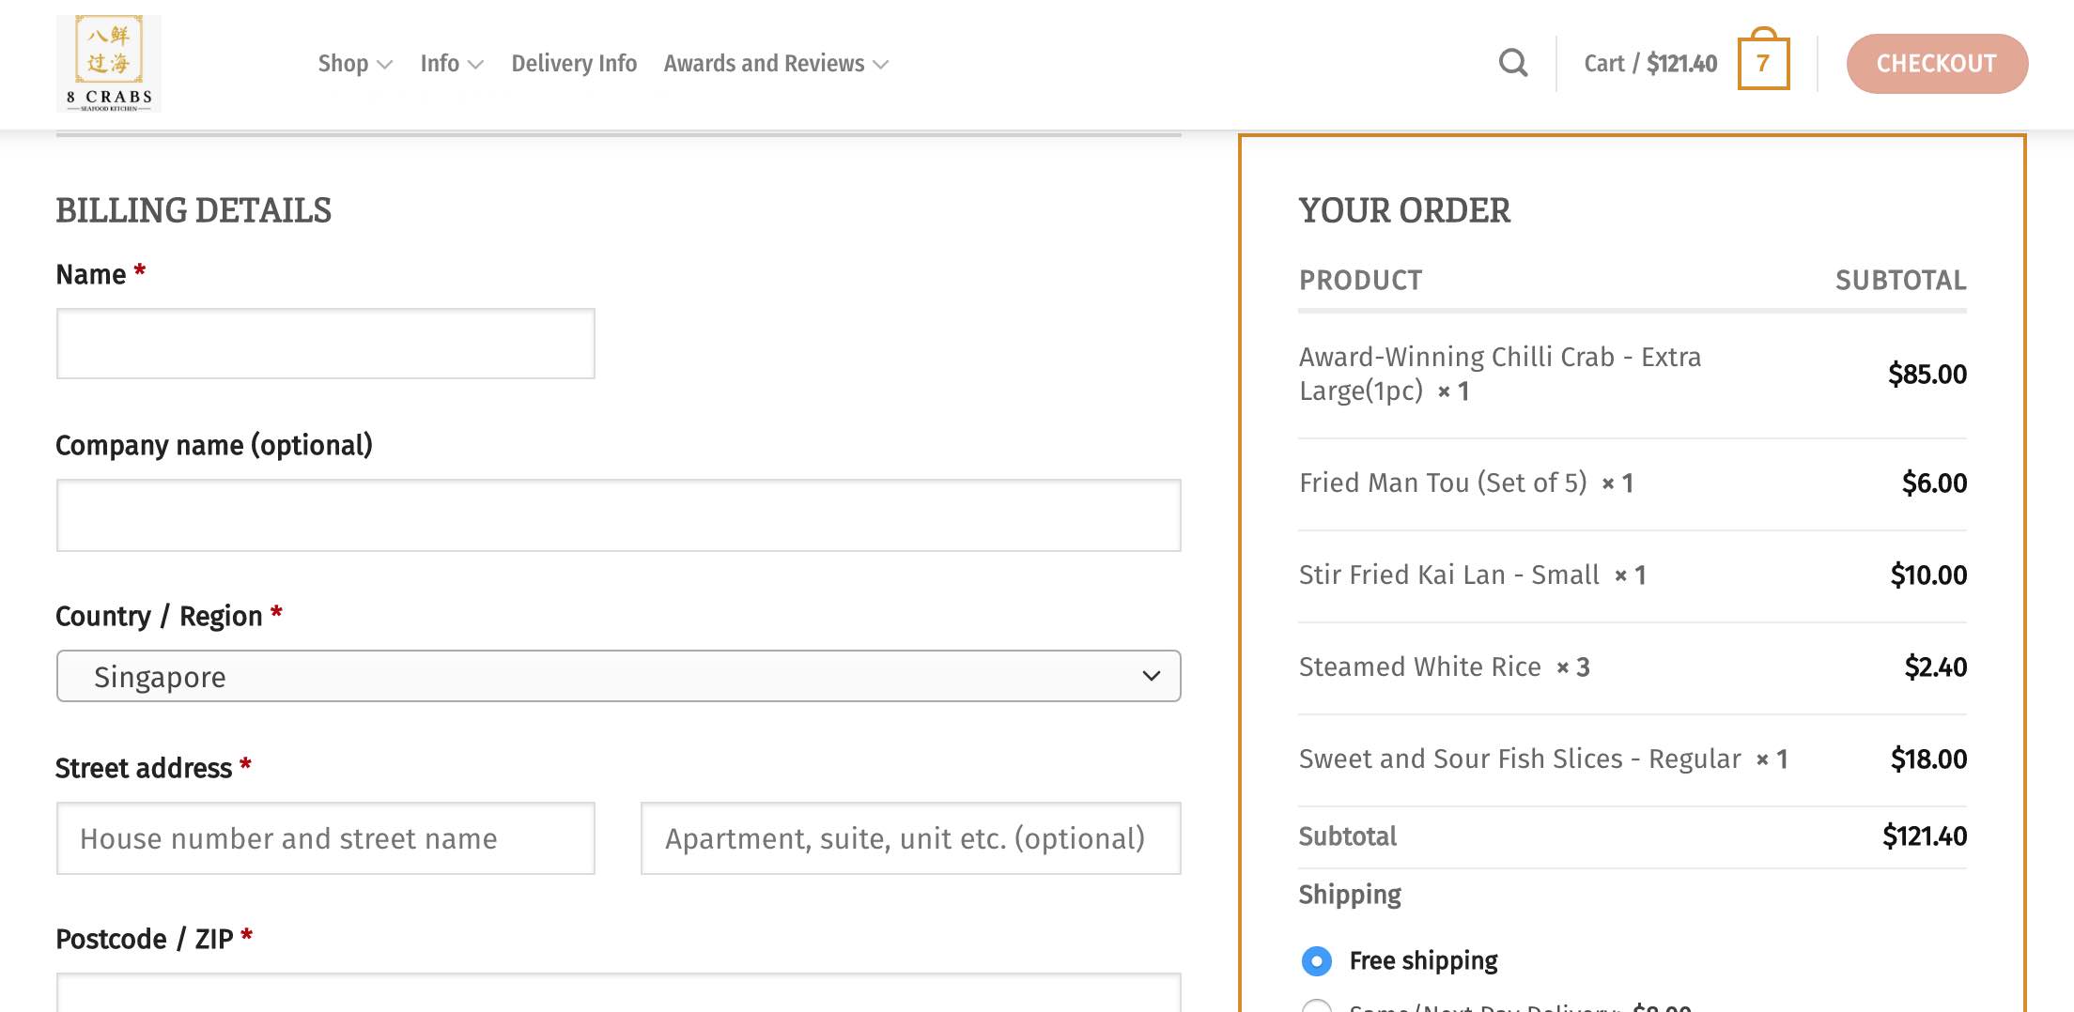Expand Awards and Reviews menu
This screenshot has width=2074, height=1012.
click(775, 63)
